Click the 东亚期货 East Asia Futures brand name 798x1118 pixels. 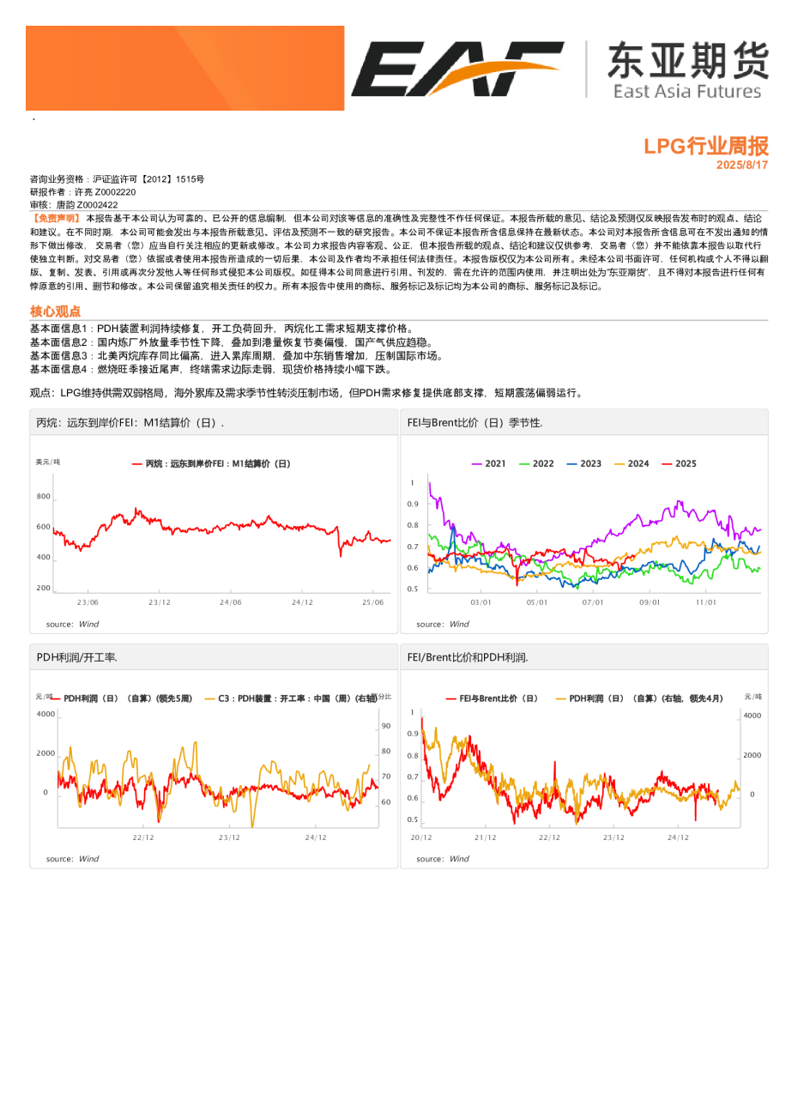(686, 70)
